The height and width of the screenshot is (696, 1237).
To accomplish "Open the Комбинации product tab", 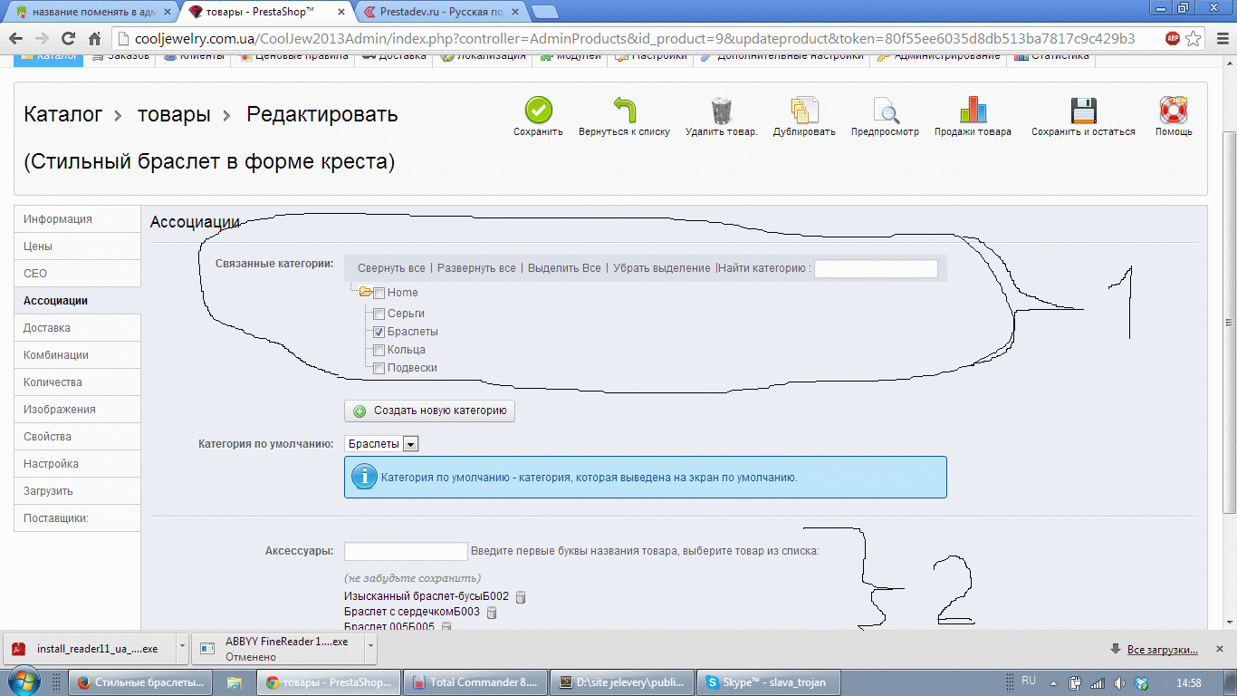I will coord(77,355).
